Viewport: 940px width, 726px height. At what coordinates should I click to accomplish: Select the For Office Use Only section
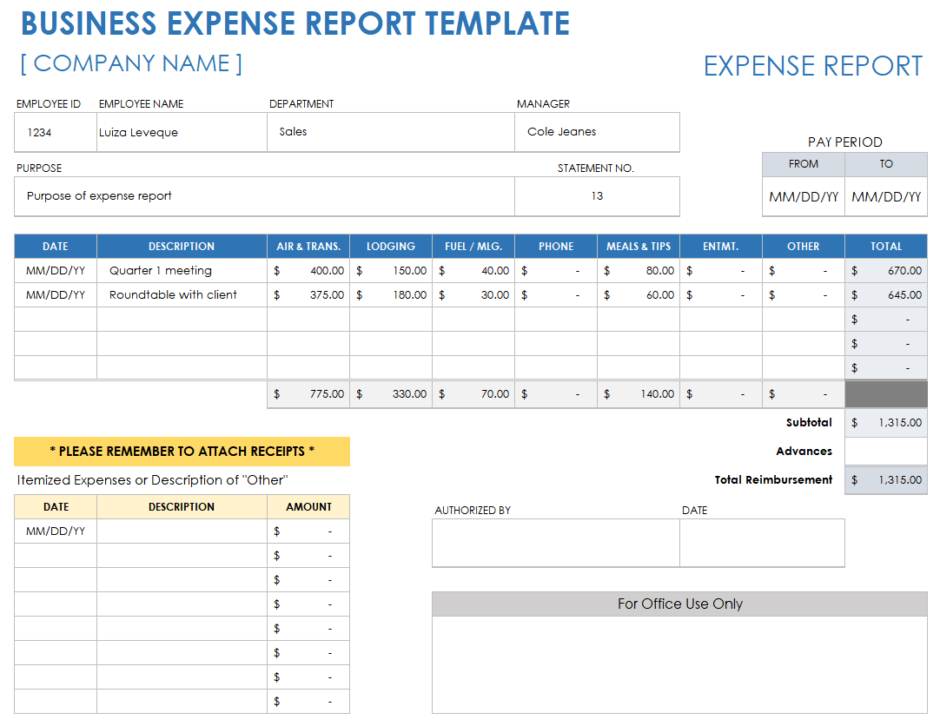pos(679,604)
